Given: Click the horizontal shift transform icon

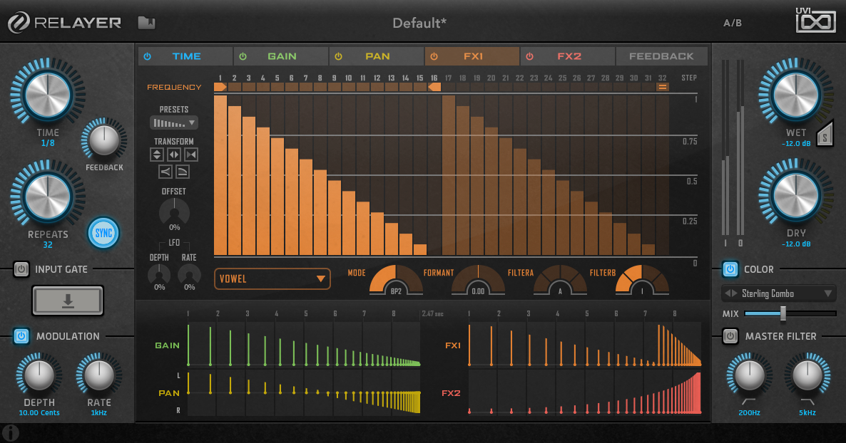Looking at the screenshot, I should 174,155.
